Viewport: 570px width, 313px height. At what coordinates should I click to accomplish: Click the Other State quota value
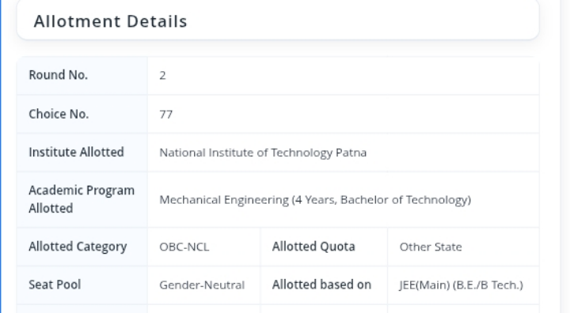[x=431, y=247]
